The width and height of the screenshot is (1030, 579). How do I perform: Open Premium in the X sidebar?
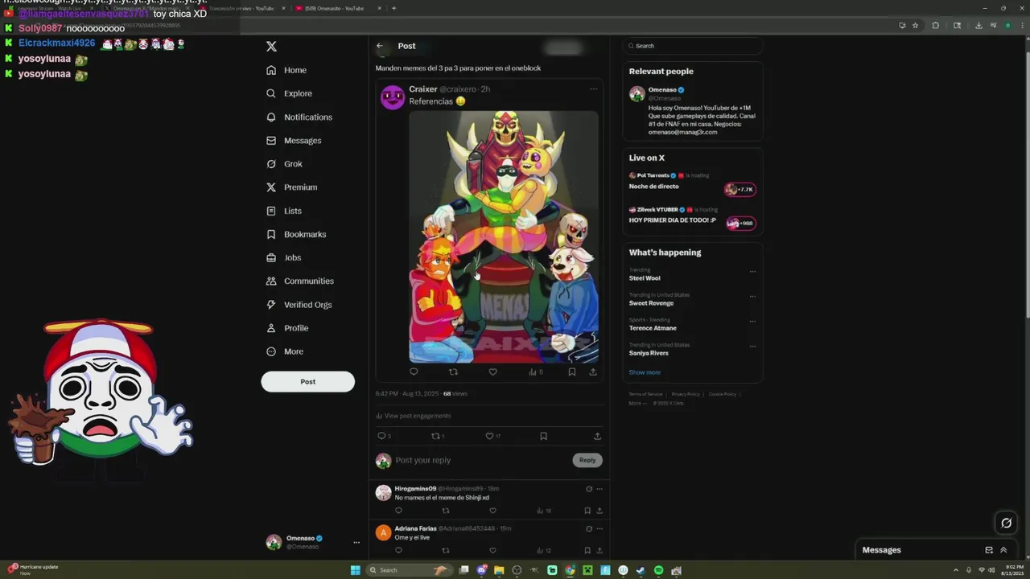pyautogui.click(x=291, y=187)
